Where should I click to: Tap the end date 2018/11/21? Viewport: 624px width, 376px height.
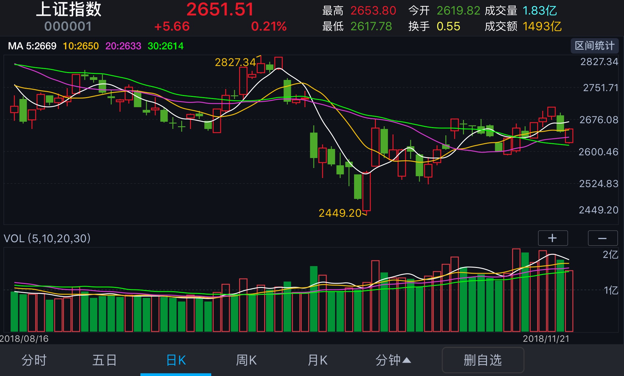point(546,338)
